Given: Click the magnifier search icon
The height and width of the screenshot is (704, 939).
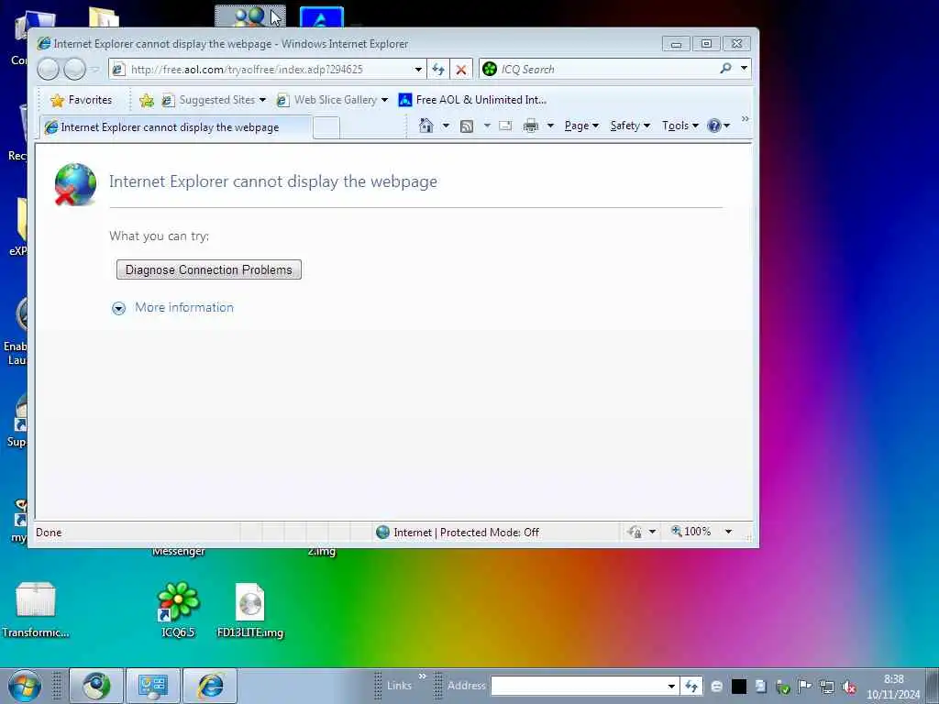Looking at the screenshot, I should pos(726,68).
